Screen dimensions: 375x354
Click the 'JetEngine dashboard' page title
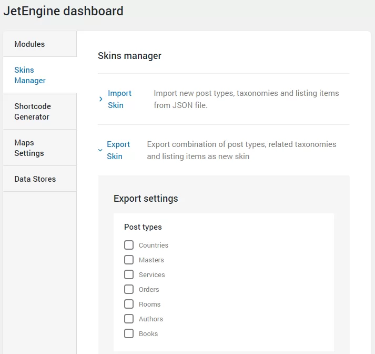[64, 11]
